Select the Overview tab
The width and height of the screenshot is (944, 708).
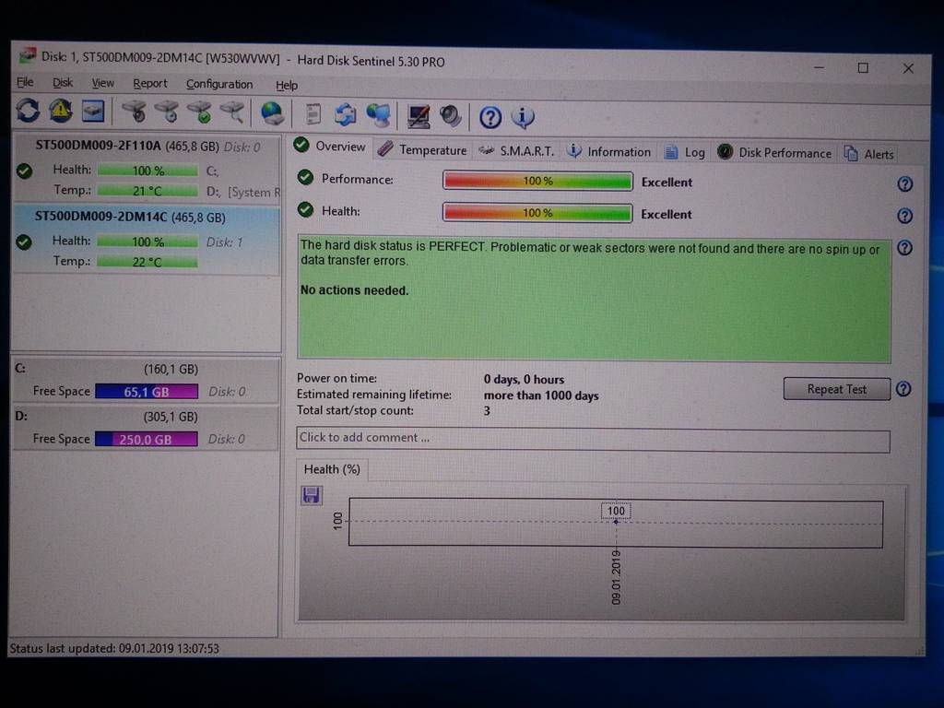click(x=329, y=147)
